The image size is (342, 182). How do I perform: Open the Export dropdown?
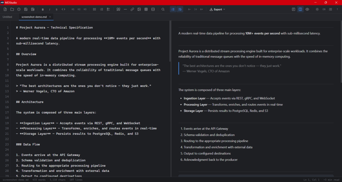click(x=217, y=10)
